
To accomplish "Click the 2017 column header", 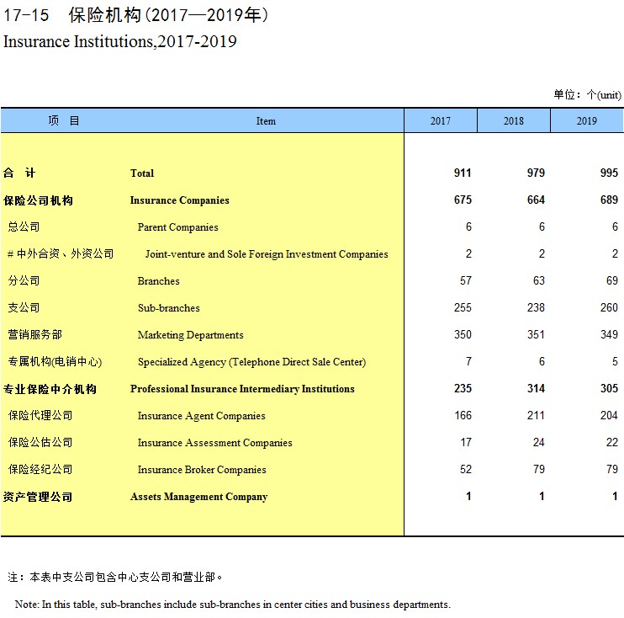I will coord(440,120).
